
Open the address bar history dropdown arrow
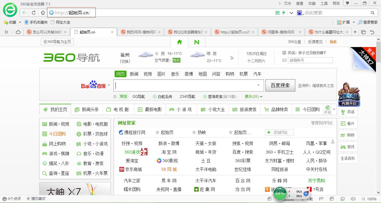click(x=291, y=13)
